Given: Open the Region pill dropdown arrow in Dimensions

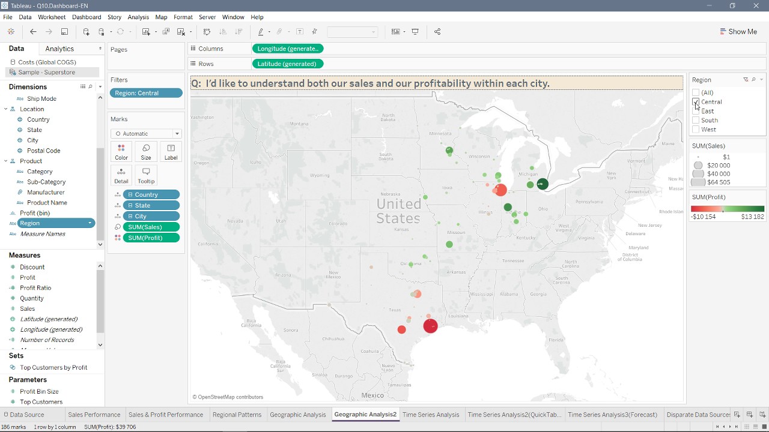Looking at the screenshot, I should pos(90,223).
